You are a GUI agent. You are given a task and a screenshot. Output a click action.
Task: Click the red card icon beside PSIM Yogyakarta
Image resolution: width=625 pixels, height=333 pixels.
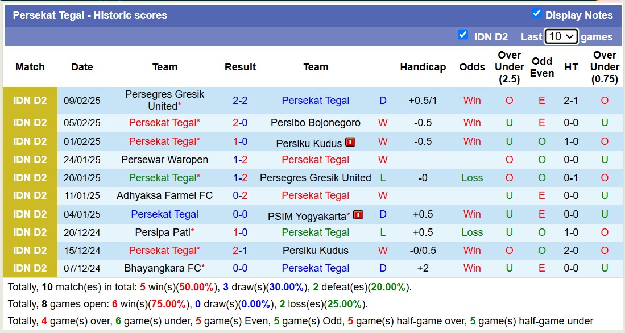coord(358,215)
